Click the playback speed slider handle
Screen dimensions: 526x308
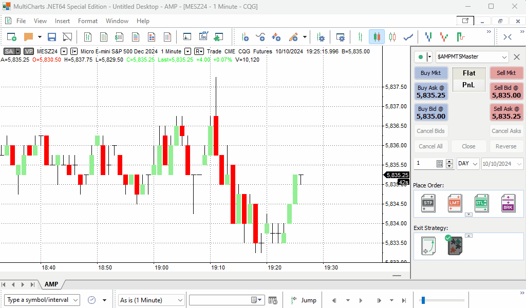coord(423,300)
